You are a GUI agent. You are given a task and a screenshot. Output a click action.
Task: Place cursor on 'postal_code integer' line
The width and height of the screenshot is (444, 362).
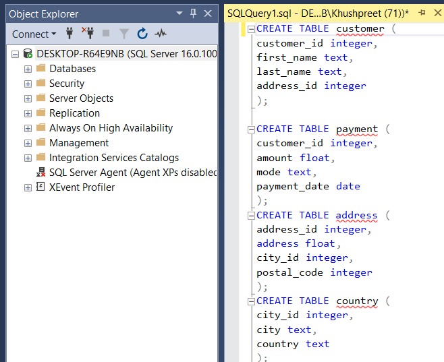314,272
